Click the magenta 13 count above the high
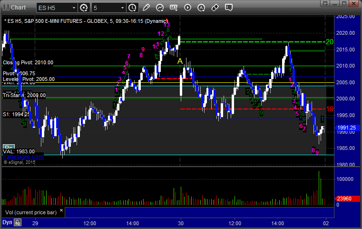 click(x=166, y=24)
